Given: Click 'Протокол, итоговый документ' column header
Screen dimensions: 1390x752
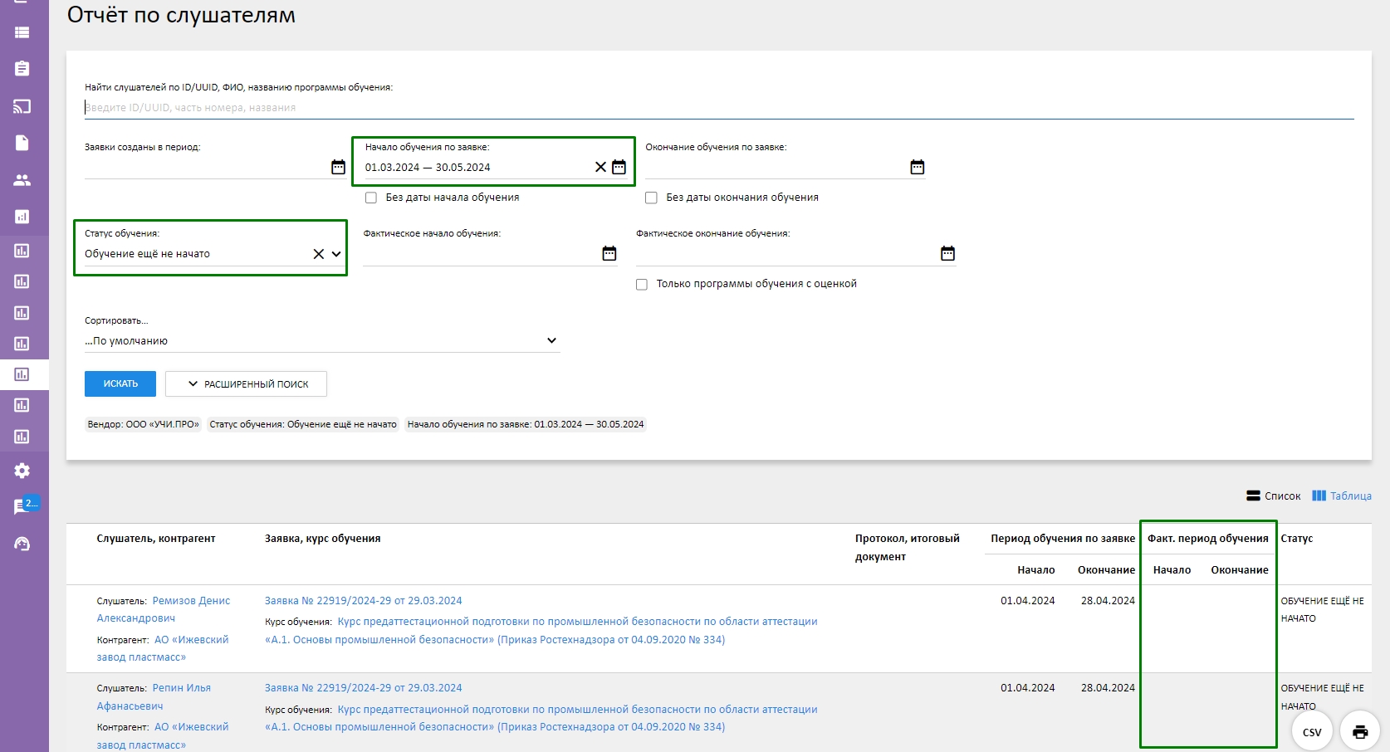Looking at the screenshot, I should click(907, 547).
